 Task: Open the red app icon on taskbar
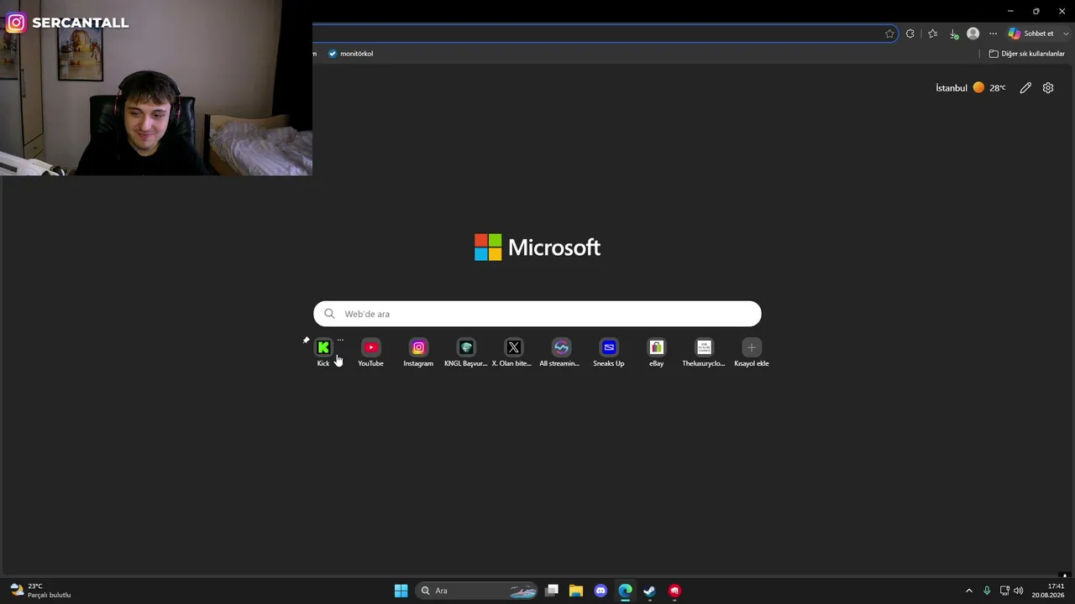click(x=674, y=591)
